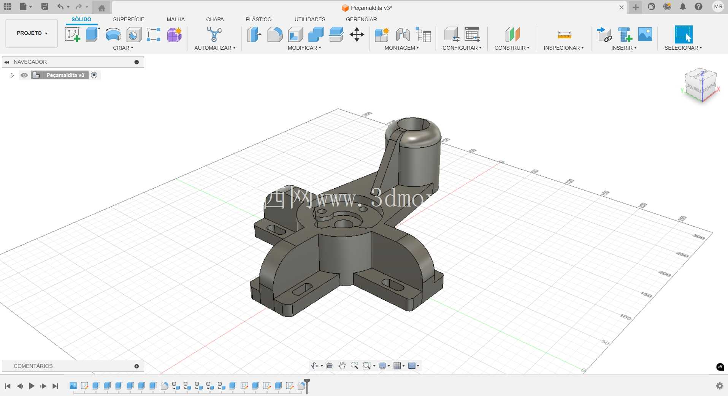Open the Create Form tool

(x=174, y=35)
